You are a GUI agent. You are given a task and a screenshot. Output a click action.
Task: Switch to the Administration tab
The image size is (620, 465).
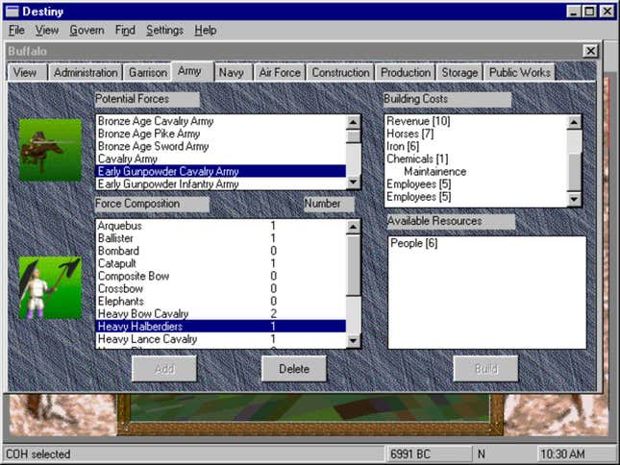[x=86, y=73]
